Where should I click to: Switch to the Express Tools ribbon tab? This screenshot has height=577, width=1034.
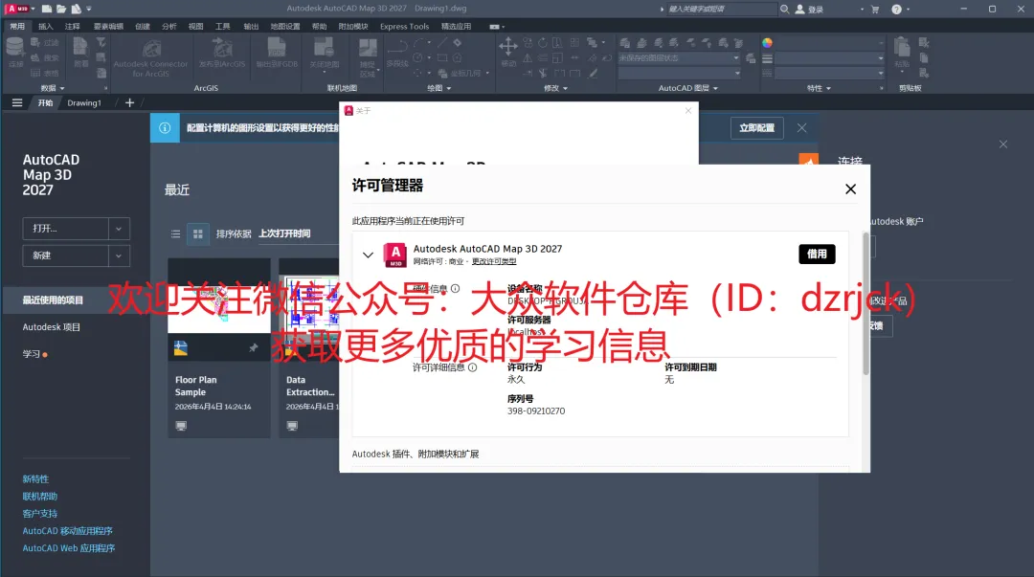click(x=404, y=27)
